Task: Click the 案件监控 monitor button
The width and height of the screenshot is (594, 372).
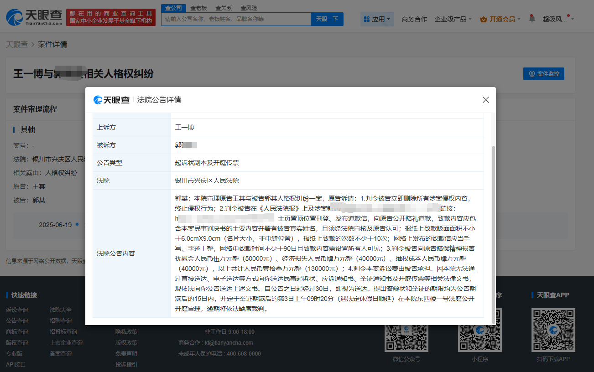Action: click(543, 74)
